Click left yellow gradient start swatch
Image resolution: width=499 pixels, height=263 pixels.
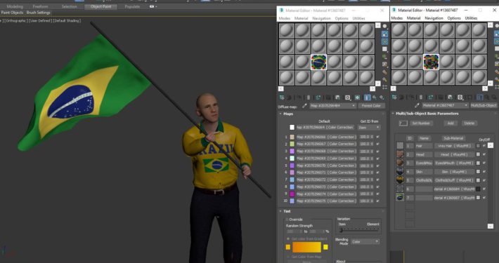click(288, 247)
